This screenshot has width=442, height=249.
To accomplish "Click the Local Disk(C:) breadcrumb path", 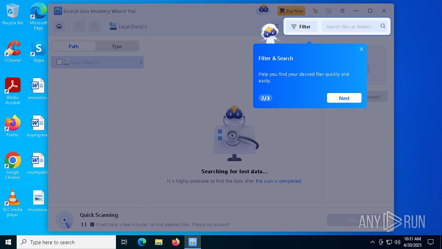I will (128, 26).
